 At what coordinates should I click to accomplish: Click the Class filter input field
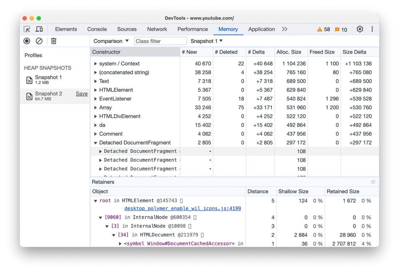(x=160, y=41)
